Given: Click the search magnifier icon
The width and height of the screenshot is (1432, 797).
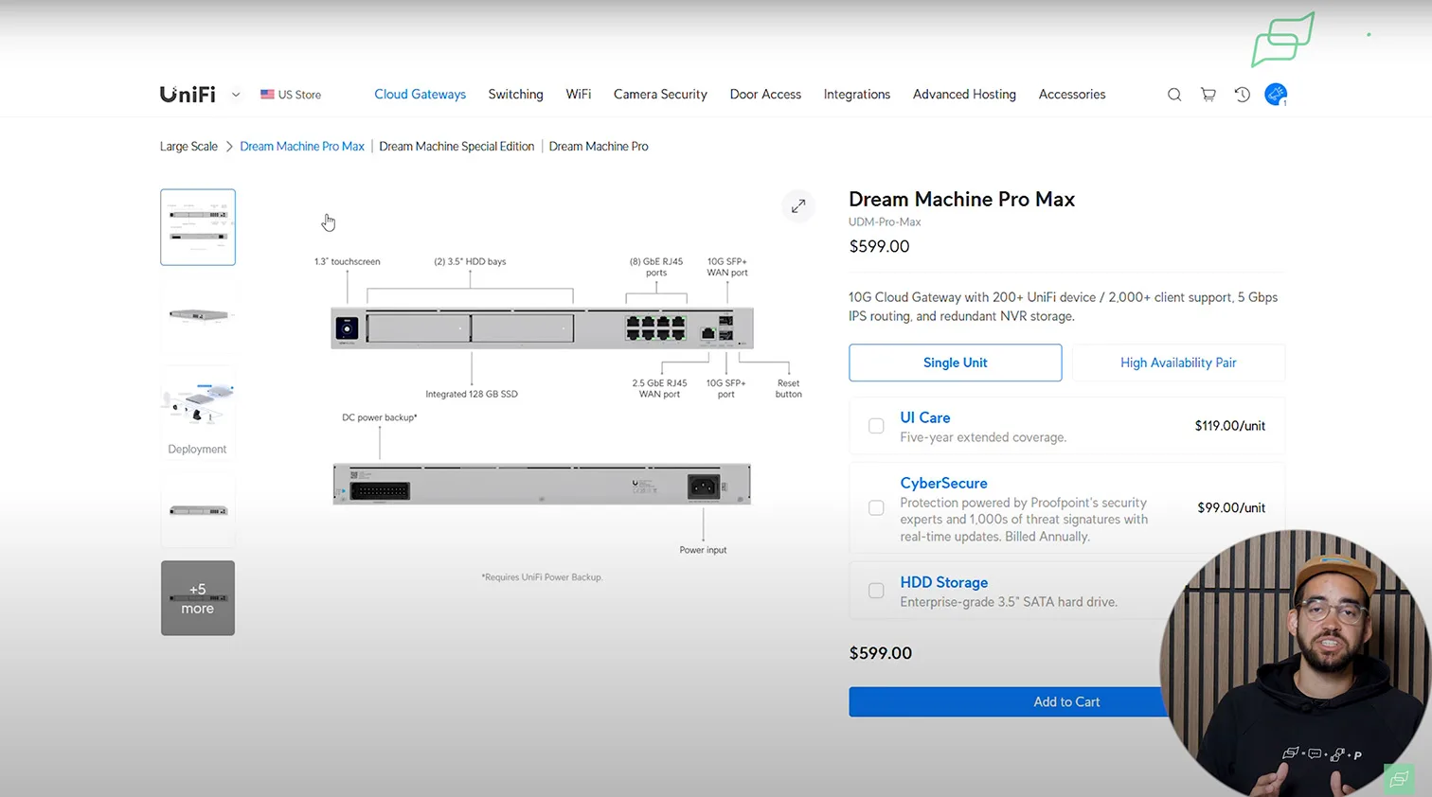Looking at the screenshot, I should 1174,95.
